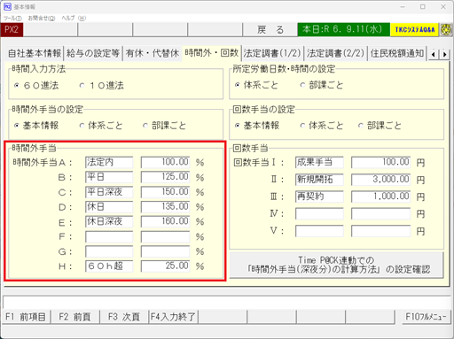Click name field containing 休日深夜
The image size is (454, 339).
pyautogui.click(x=109, y=221)
